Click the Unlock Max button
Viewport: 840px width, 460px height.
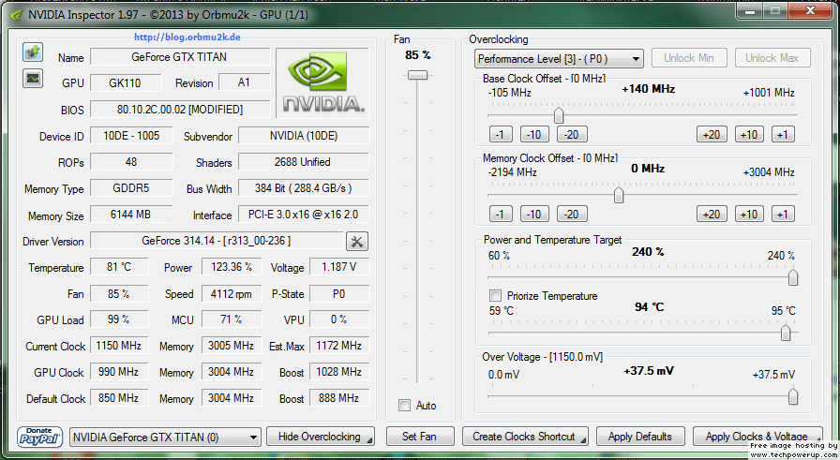coord(772,58)
